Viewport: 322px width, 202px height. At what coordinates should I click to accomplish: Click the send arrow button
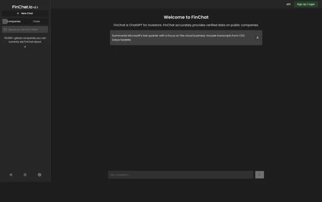point(259,175)
